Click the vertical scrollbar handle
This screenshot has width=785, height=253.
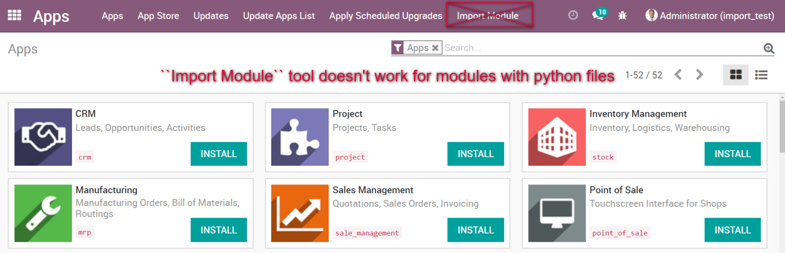click(x=782, y=126)
